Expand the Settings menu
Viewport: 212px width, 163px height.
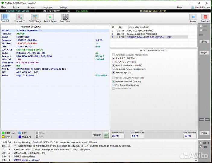point(63,7)
